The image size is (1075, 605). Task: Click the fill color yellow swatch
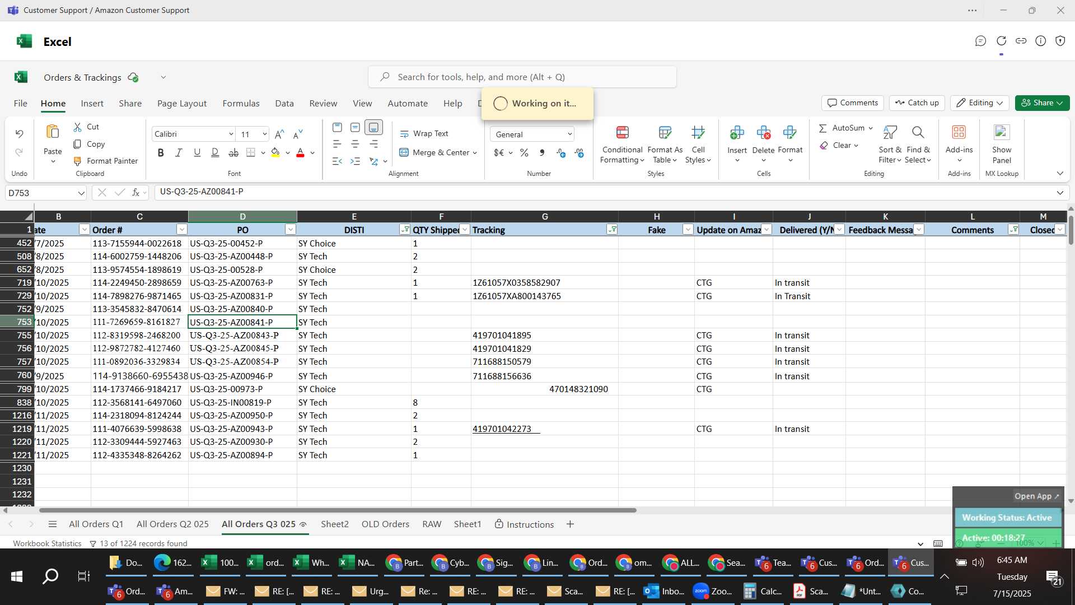[x=275, y=152]
